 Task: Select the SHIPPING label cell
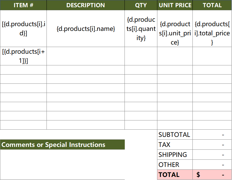(x=175, y=155)
